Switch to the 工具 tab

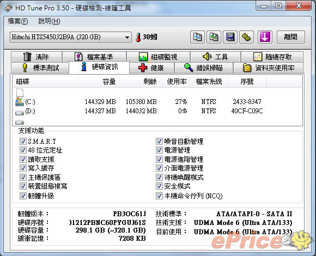pyautogui.click(x=215, y=57)
